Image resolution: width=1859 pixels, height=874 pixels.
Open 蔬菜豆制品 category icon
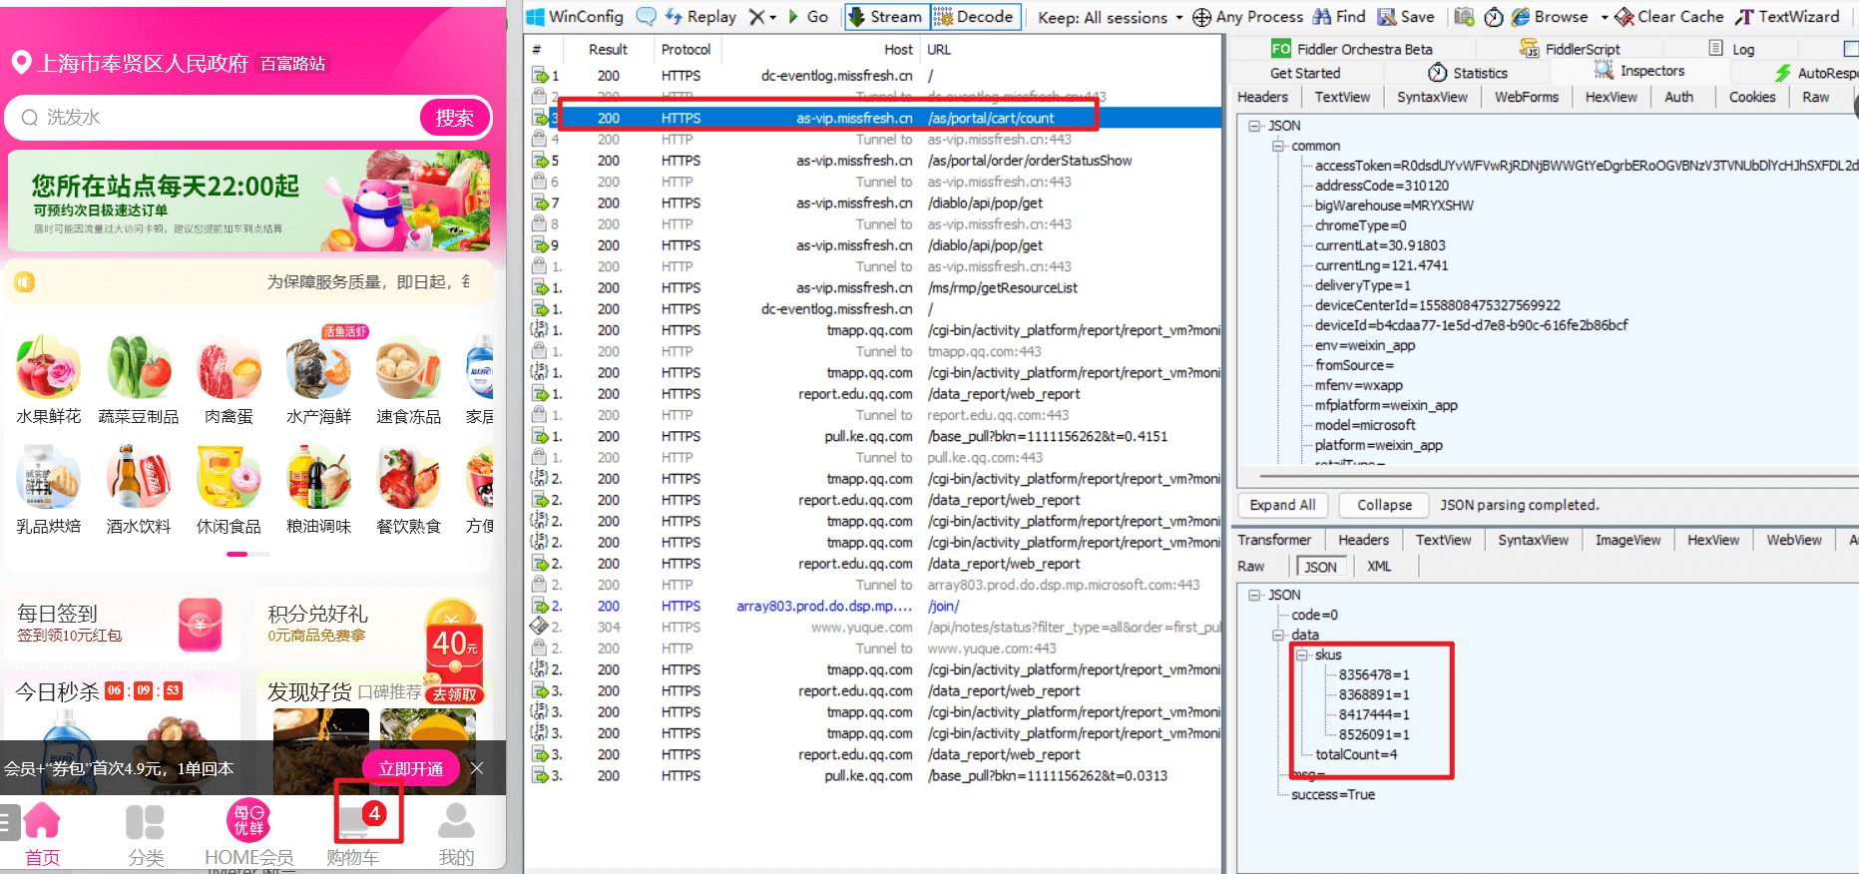tap(139, 367)
